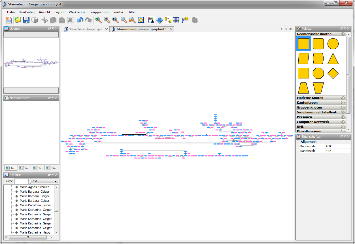Pick the yellow circle node in palette

pyautogui.click(x=333, y=44)
